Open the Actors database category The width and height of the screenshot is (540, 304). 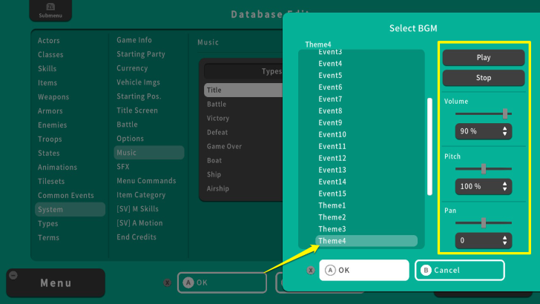click(49, 41)
